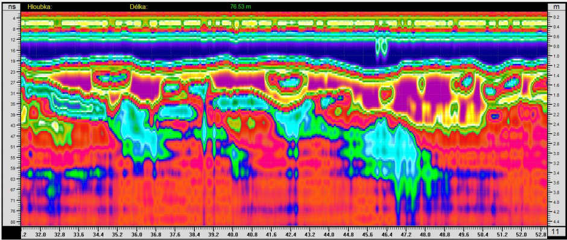
Task: Click the 4.4 mark on depth scale
Action: coord(555,221)
